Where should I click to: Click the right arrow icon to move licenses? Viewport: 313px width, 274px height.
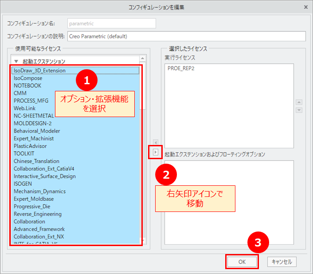[x=156, y=152]
